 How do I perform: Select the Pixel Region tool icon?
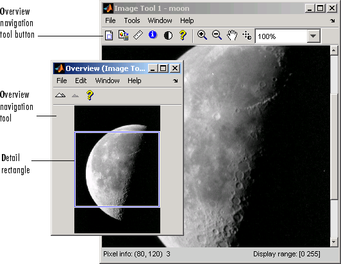[x=123, y=35]
